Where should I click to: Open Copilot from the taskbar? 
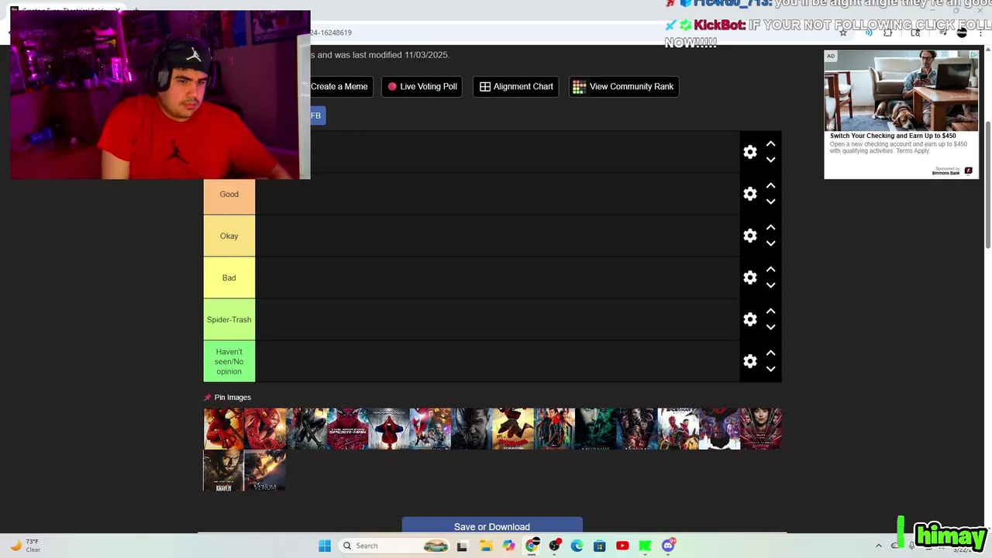508,546
